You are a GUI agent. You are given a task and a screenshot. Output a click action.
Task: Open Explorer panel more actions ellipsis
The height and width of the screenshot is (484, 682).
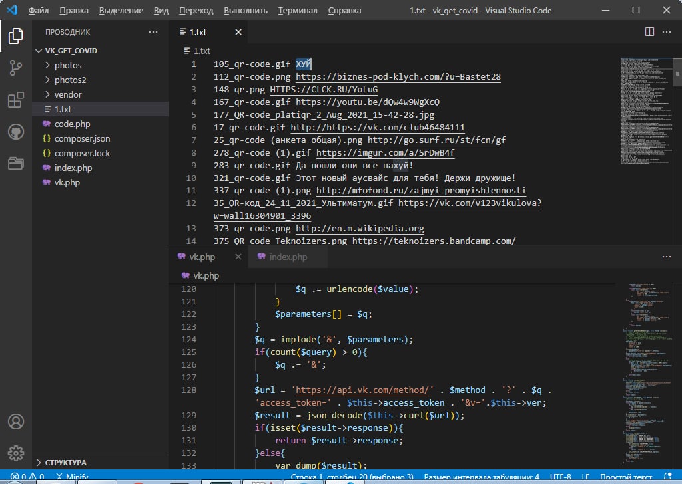153,32
